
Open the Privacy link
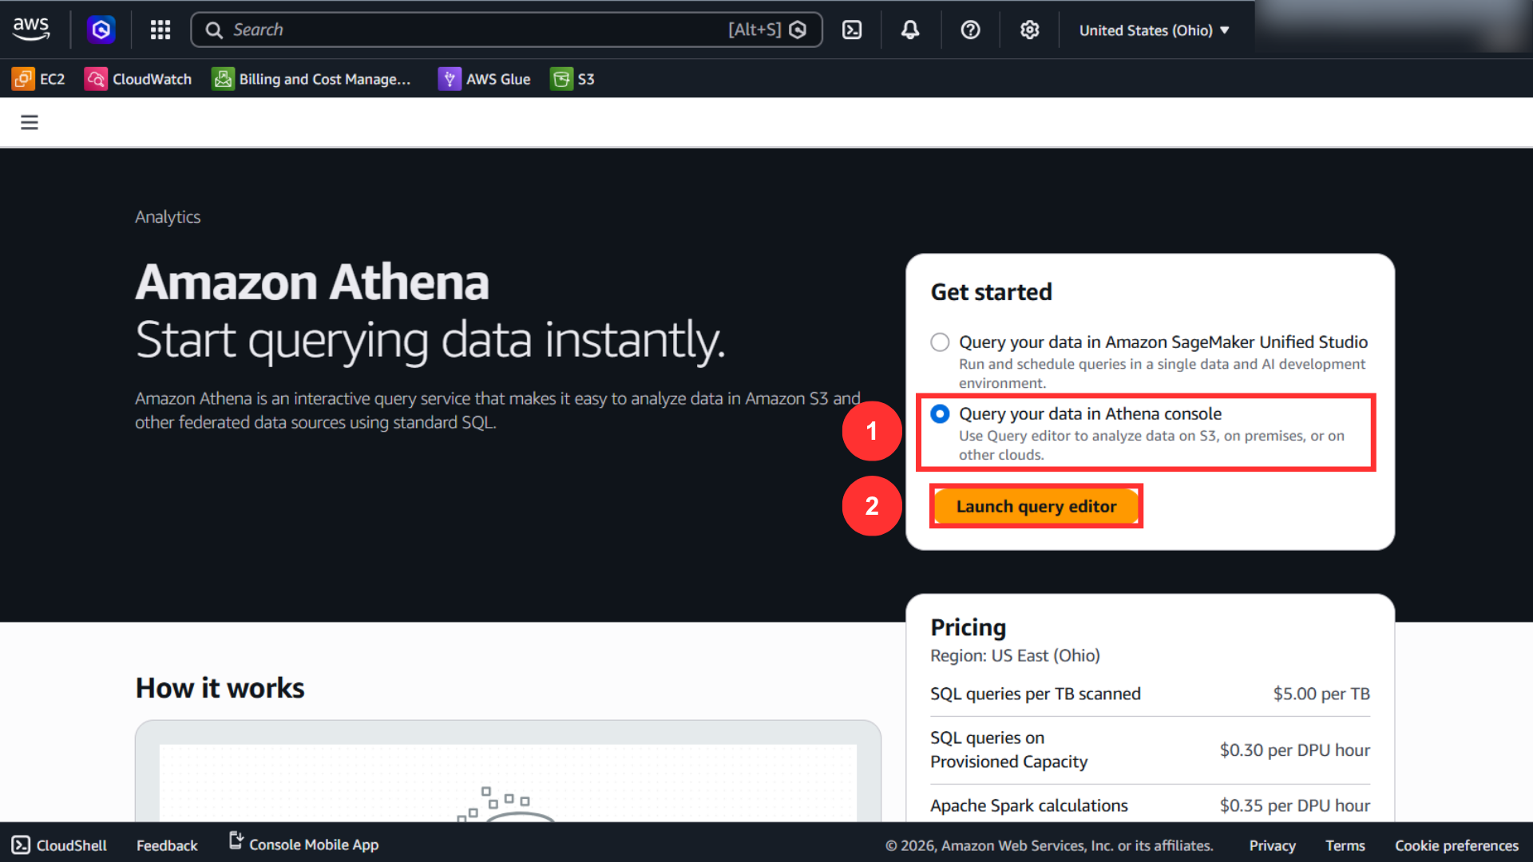(1272, 845)
